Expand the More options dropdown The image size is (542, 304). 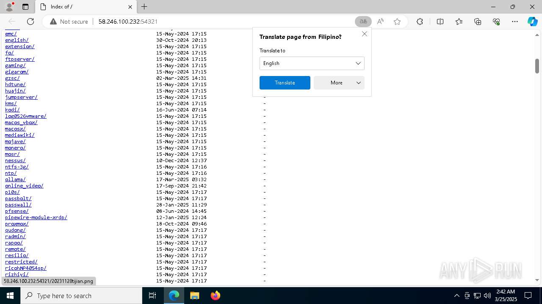point(339,83)
